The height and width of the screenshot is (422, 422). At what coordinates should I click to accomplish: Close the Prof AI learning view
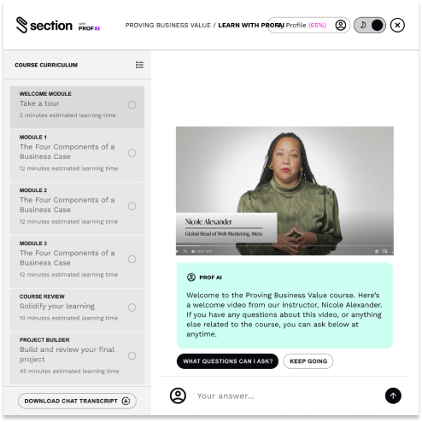[397, 25]
